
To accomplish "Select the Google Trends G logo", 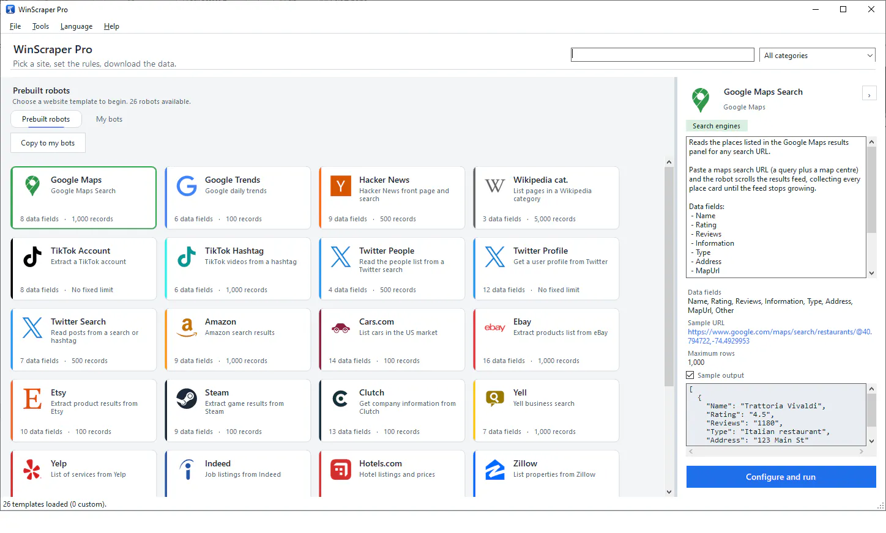I will click(x=187, y=186).
